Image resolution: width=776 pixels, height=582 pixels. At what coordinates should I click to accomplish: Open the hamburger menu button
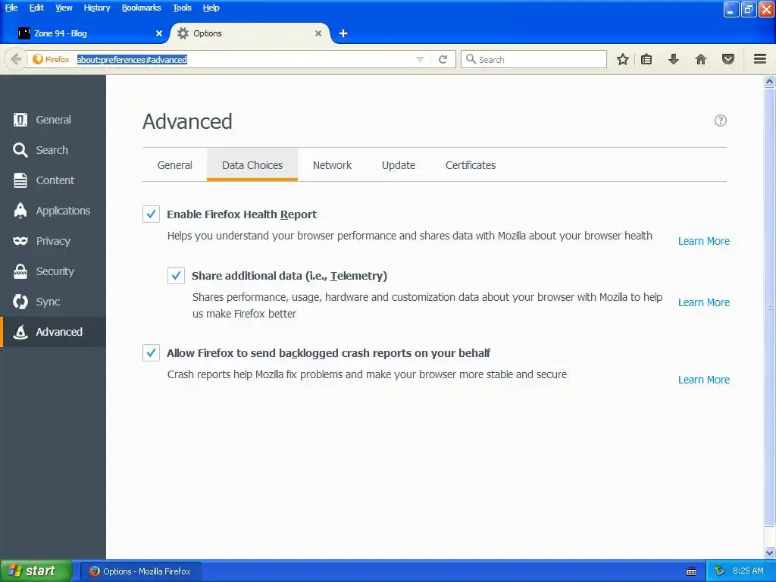[x=760, y=59]
